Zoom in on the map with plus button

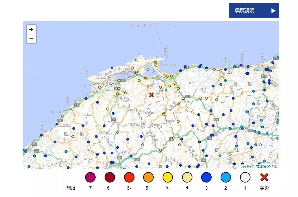click(31, 30)
